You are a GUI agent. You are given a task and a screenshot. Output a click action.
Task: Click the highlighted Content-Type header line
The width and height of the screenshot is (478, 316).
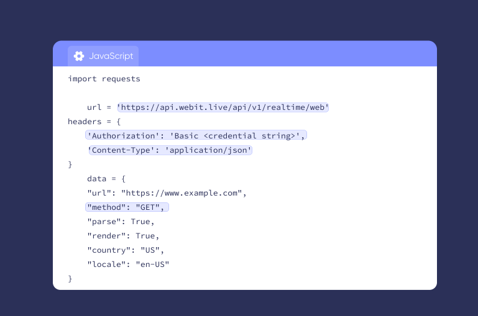170,150
